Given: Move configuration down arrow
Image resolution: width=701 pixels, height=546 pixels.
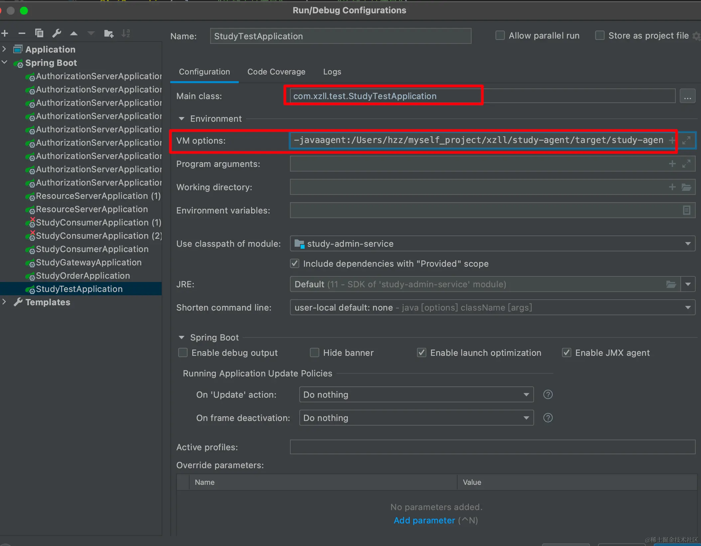Looking at the screenshot, I should coord(91,33).
